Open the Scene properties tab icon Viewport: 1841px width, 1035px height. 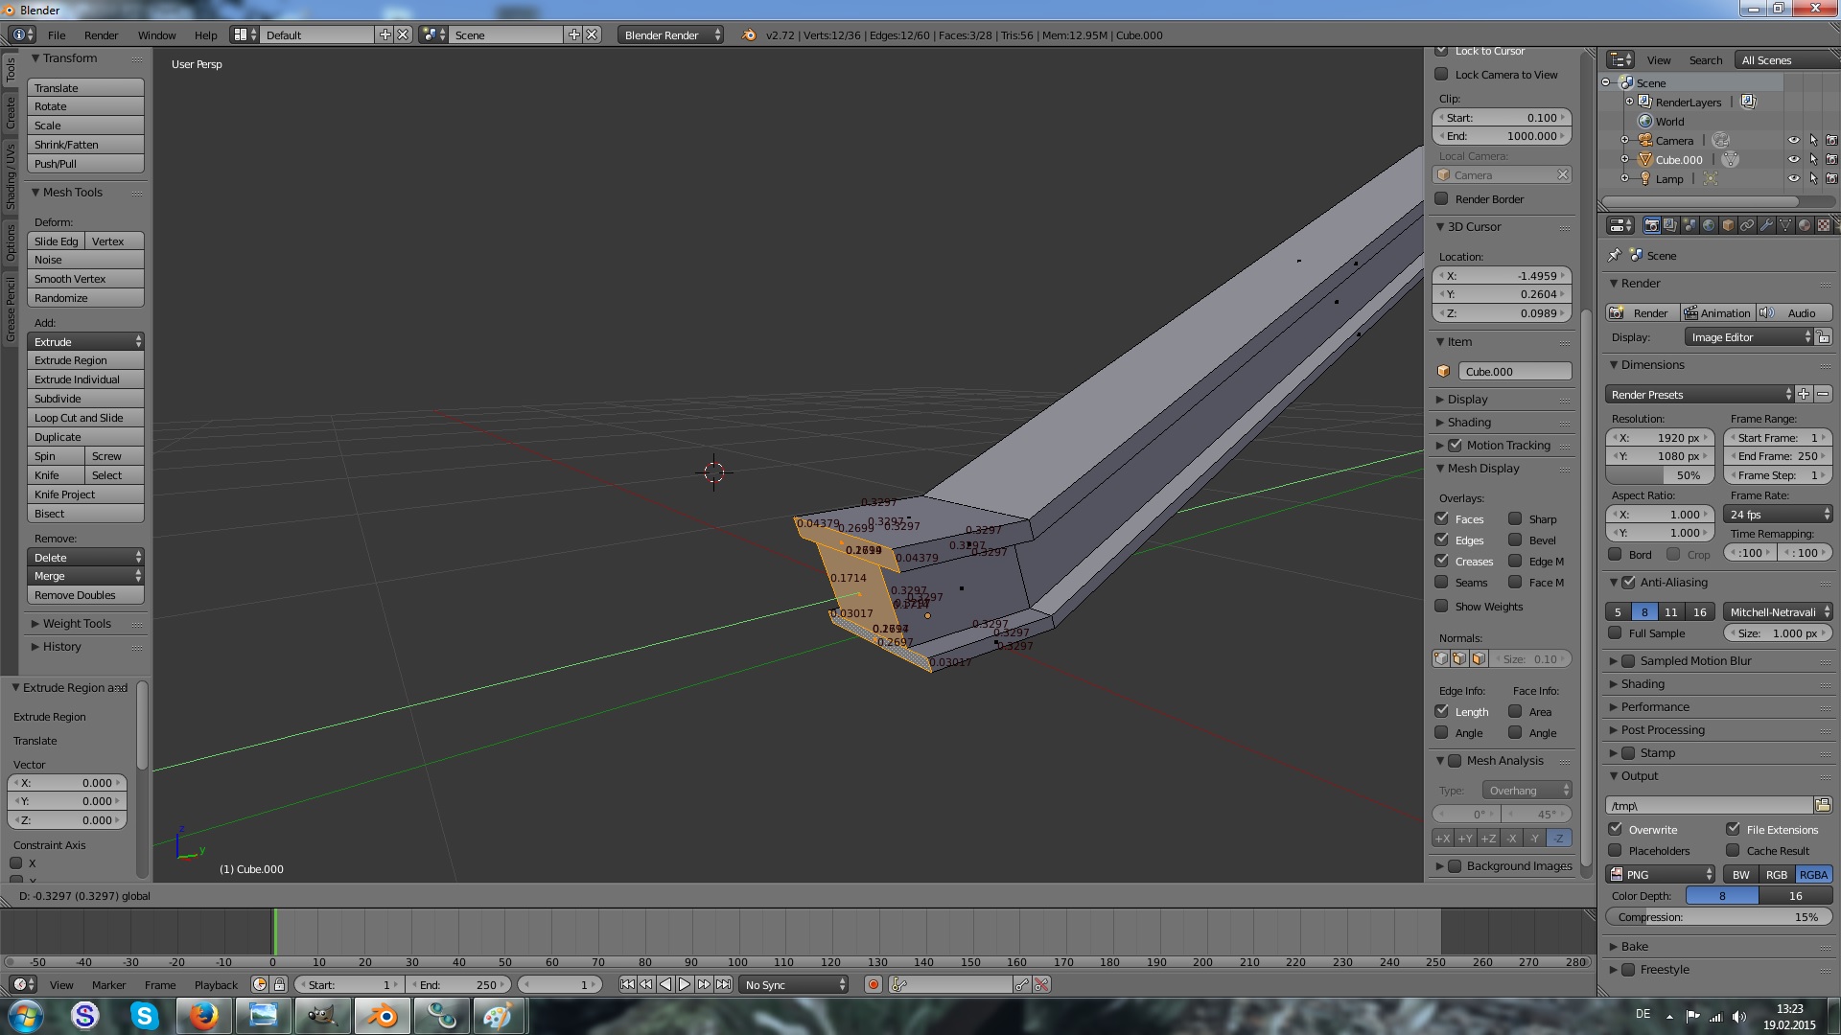pyautogui.click(x=1690, y=225)
